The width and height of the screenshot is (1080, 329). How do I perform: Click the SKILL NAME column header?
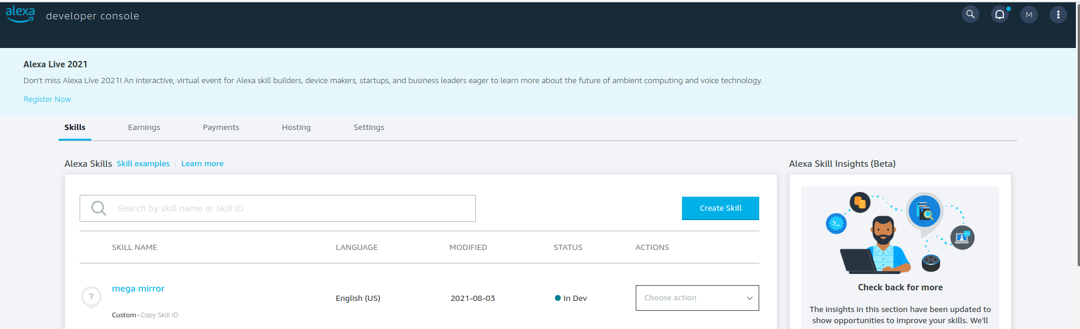(x=135, y=247)
